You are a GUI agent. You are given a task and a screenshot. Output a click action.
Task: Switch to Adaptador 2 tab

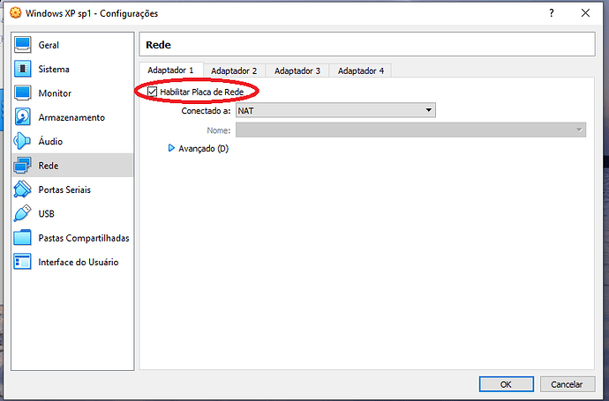coord(234,71)
